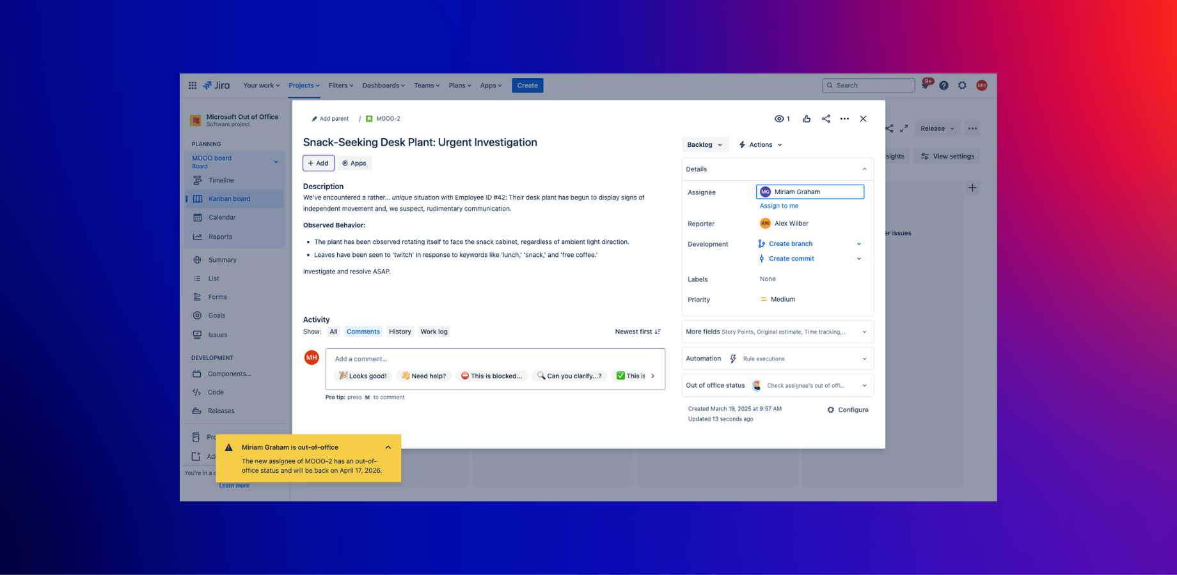1177x575 pixels.
Task: Open the Backlog status dropdown
Action: click(x=705, y=145)
